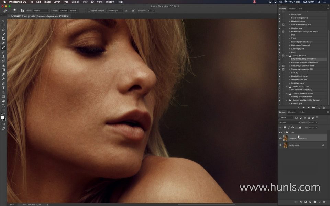Open macOS Spotlight search icon

coord(319,2)
